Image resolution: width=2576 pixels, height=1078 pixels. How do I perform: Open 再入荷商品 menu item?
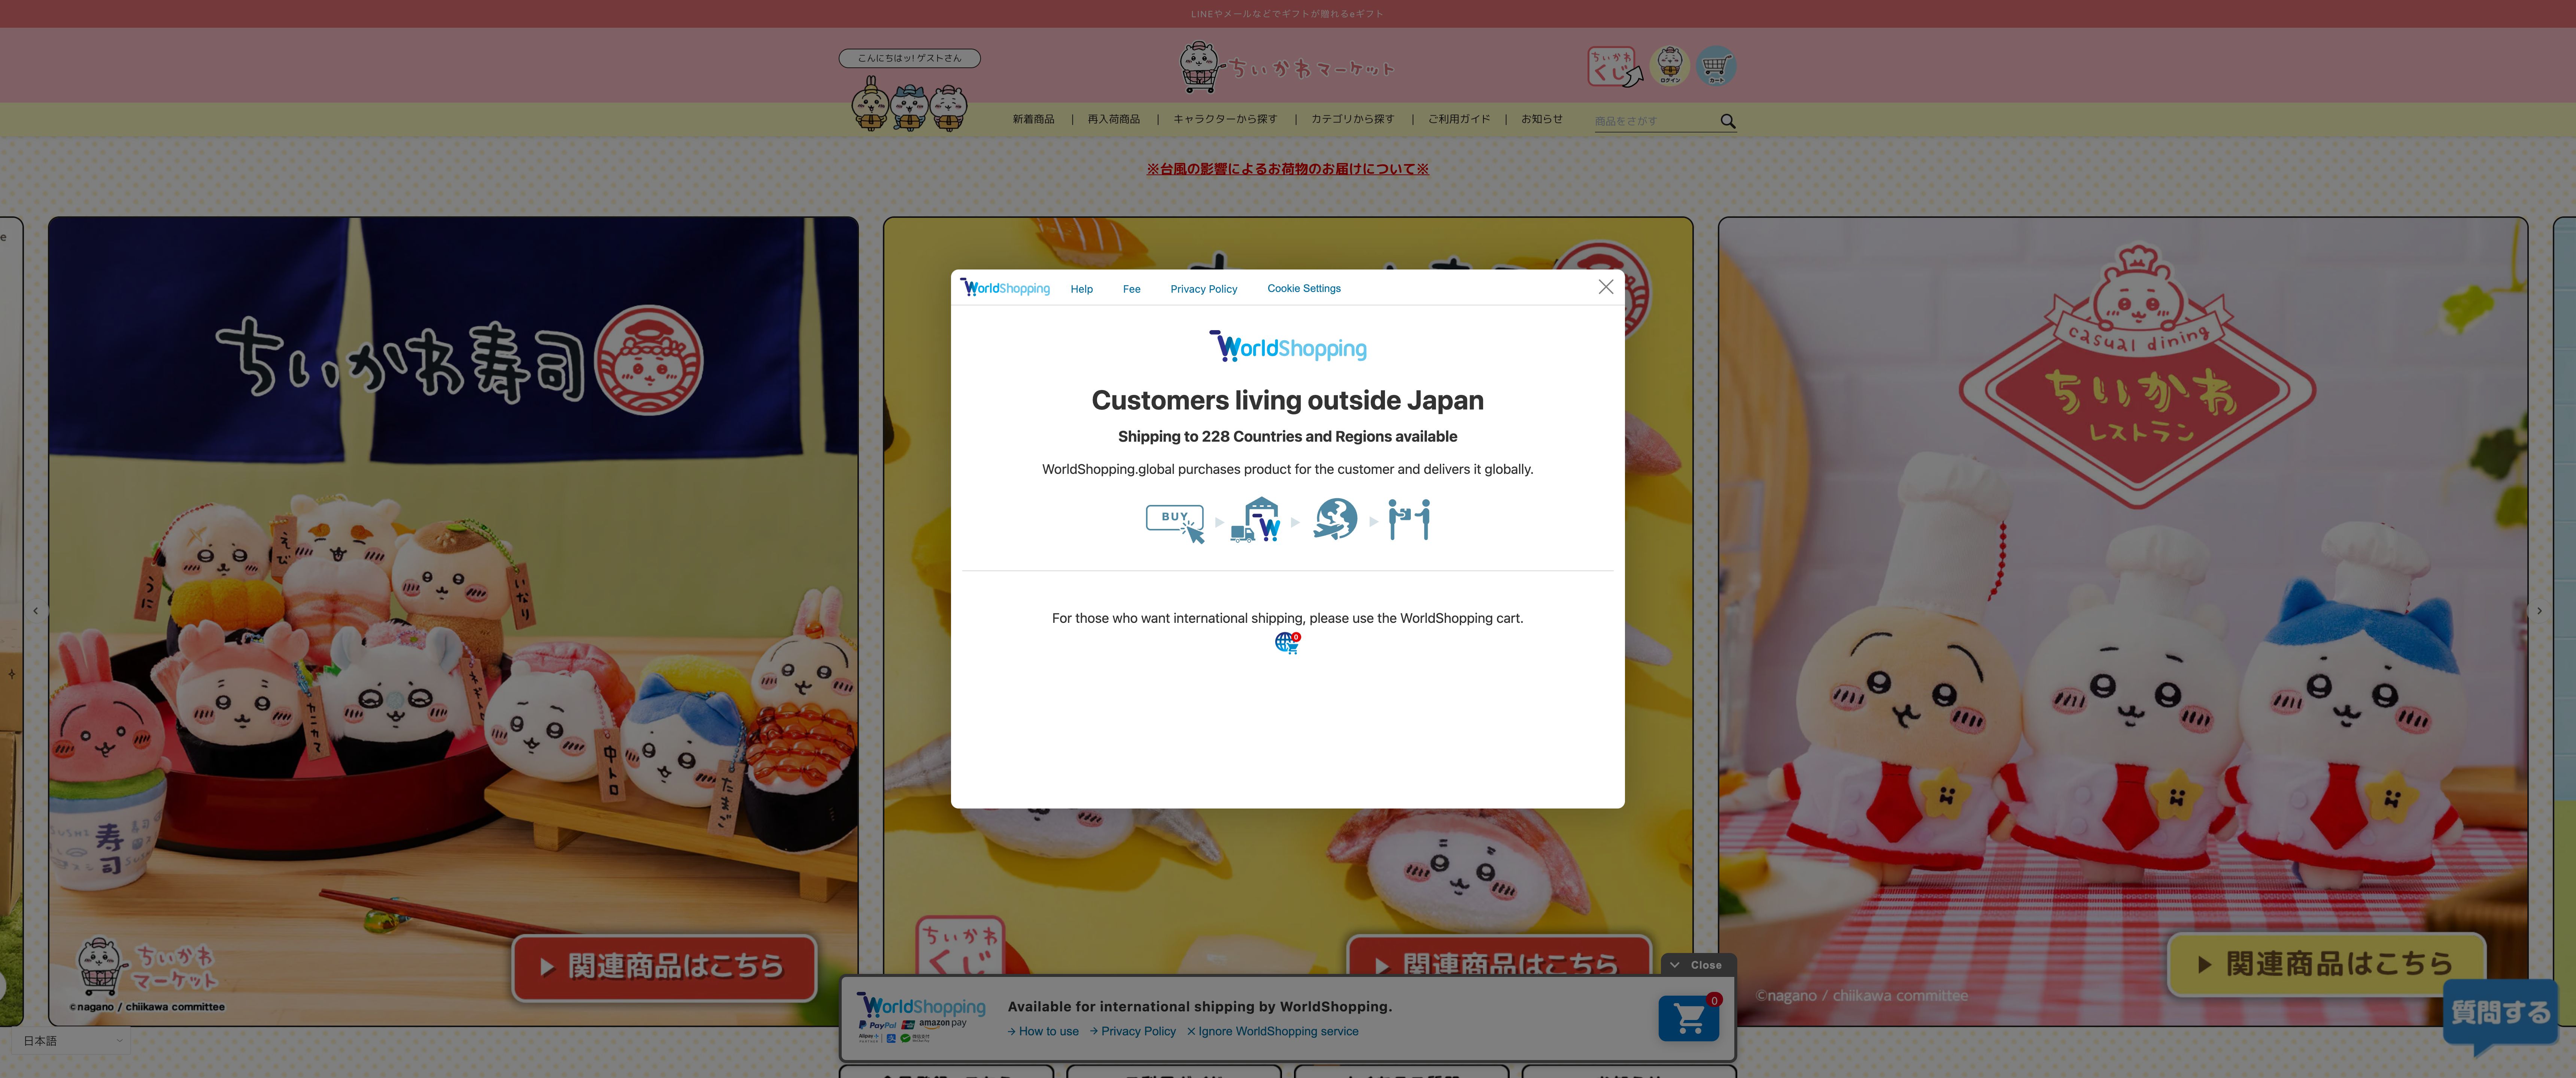(x=1113, y=119)
